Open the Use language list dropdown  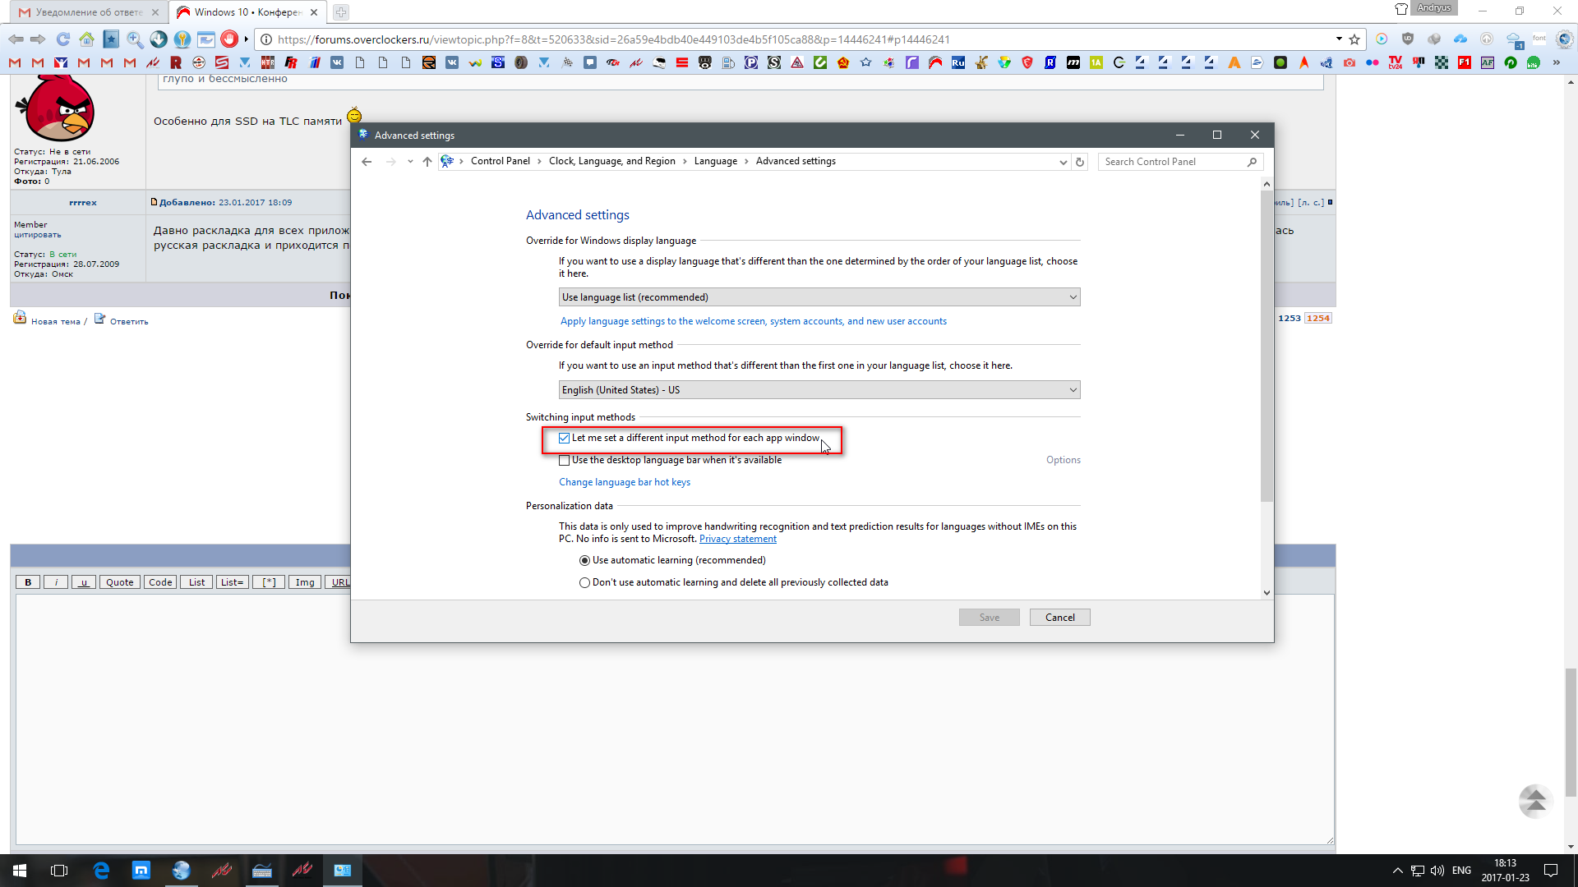coord(819,297)
